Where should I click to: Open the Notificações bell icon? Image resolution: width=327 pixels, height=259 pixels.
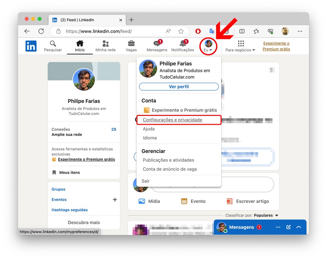pyautogui.click(x=182, y=44)
